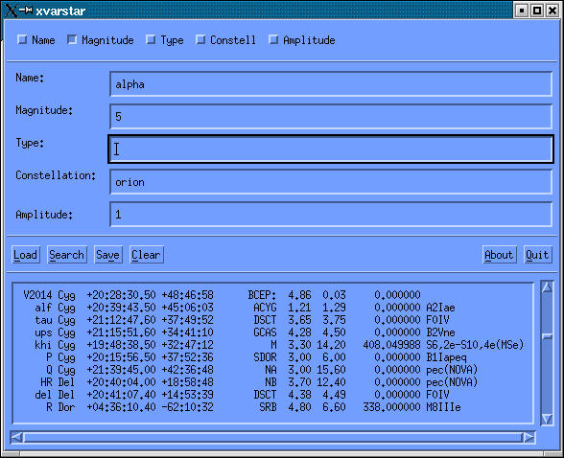Image resolution: width=564 pixels, height=458 pixels.
Task: Click the Clear button to reset the fields
Action: coord(147,255)
